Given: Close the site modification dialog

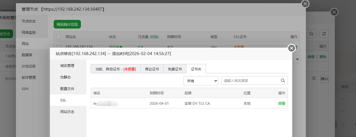Looking at the screenshot, I should pos(292,48).
